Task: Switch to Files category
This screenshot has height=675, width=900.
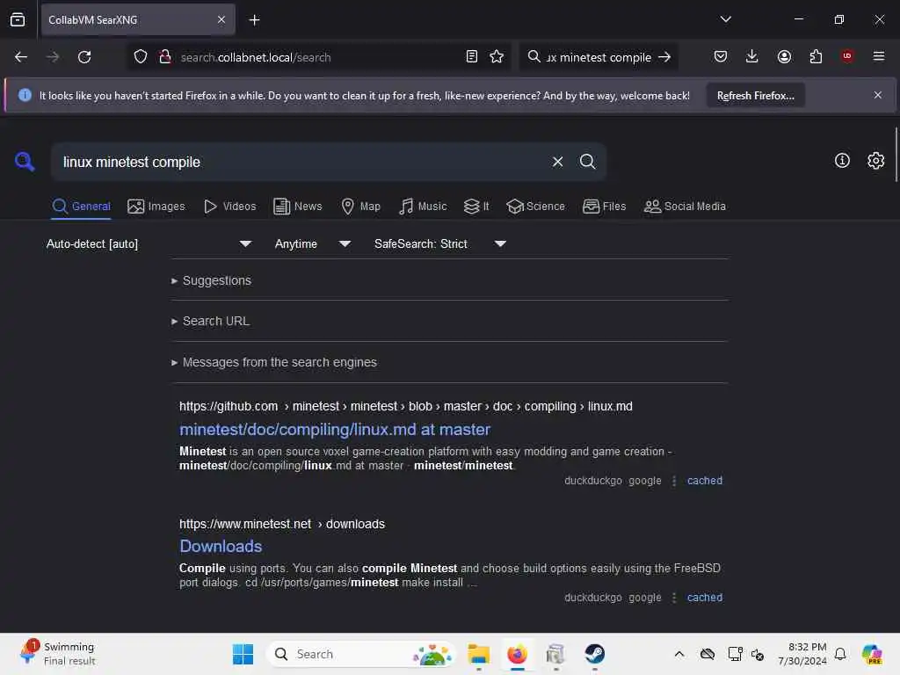Action: (604, 206)
